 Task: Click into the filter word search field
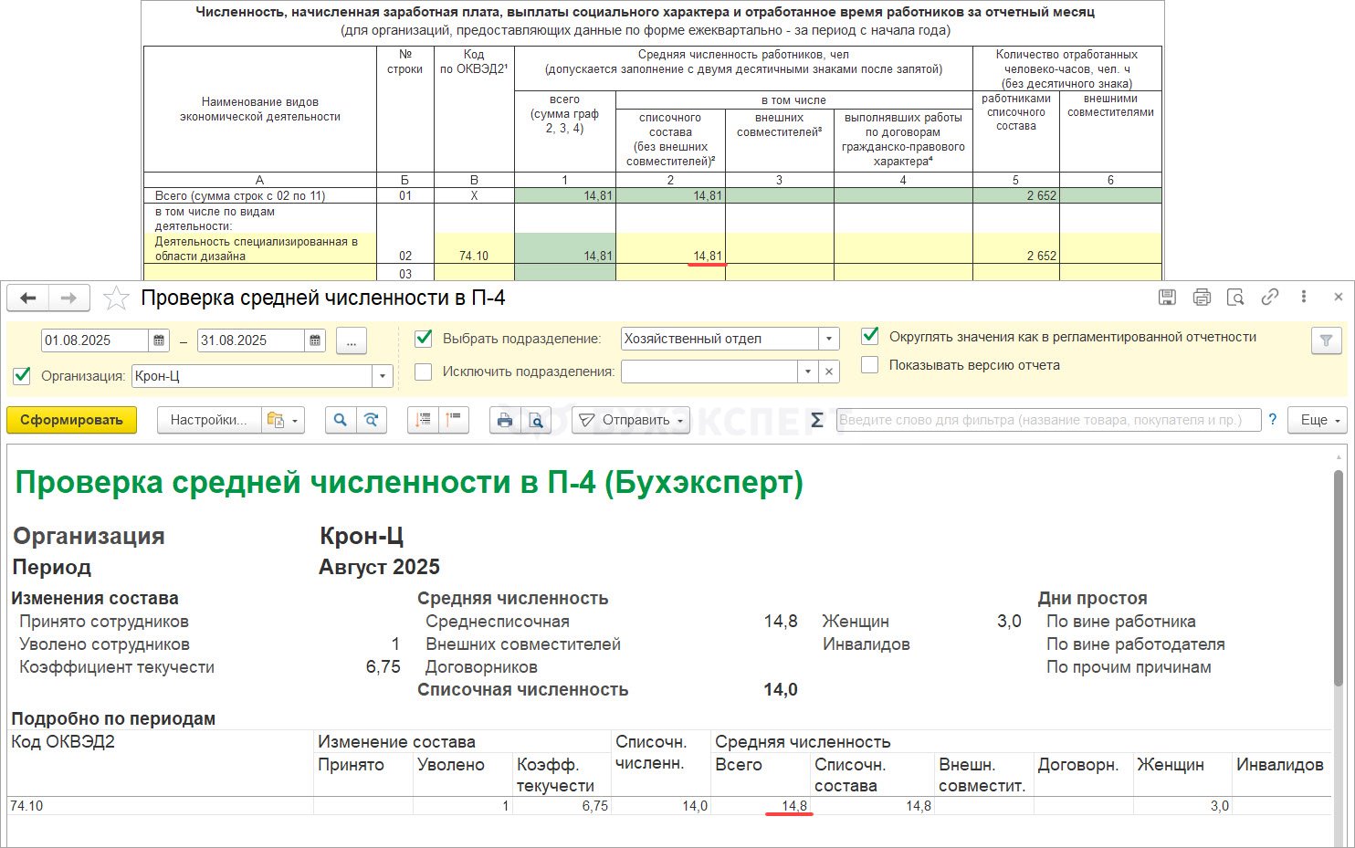[1047, 420]
